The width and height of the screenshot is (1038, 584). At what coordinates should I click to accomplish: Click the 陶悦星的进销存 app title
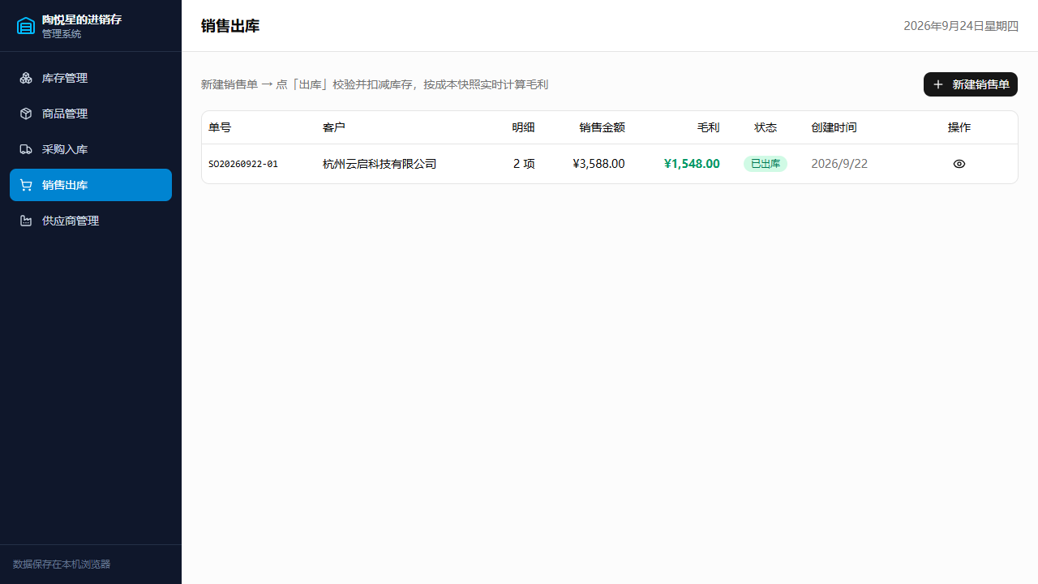point(82,19)
